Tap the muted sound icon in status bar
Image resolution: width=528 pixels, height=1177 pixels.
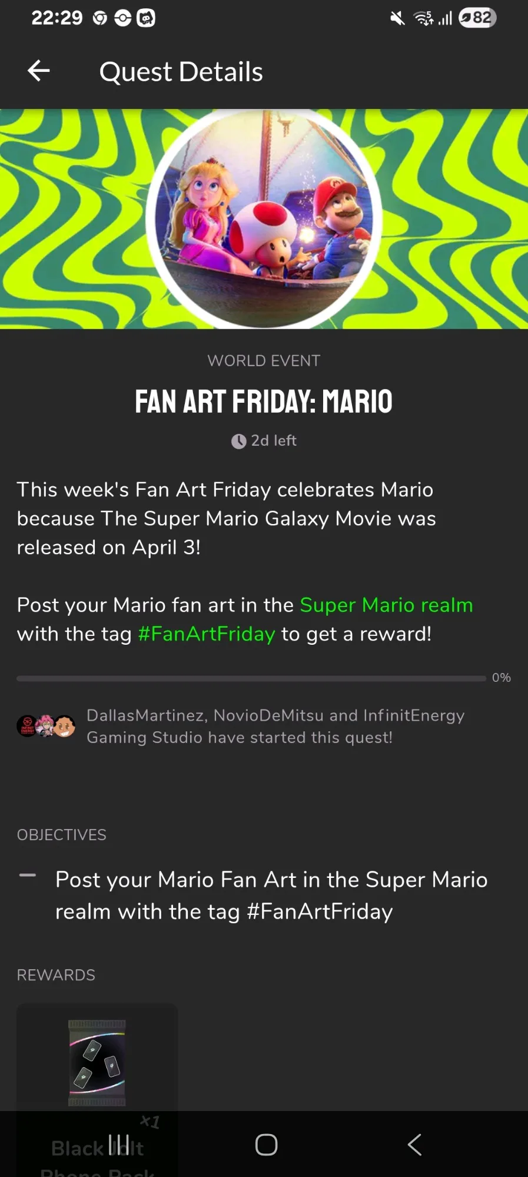[398, 18]
